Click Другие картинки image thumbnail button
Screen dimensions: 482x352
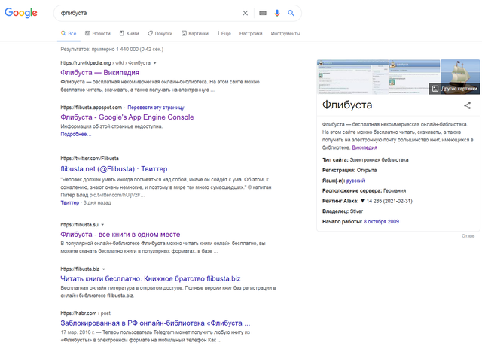[454, 89]
